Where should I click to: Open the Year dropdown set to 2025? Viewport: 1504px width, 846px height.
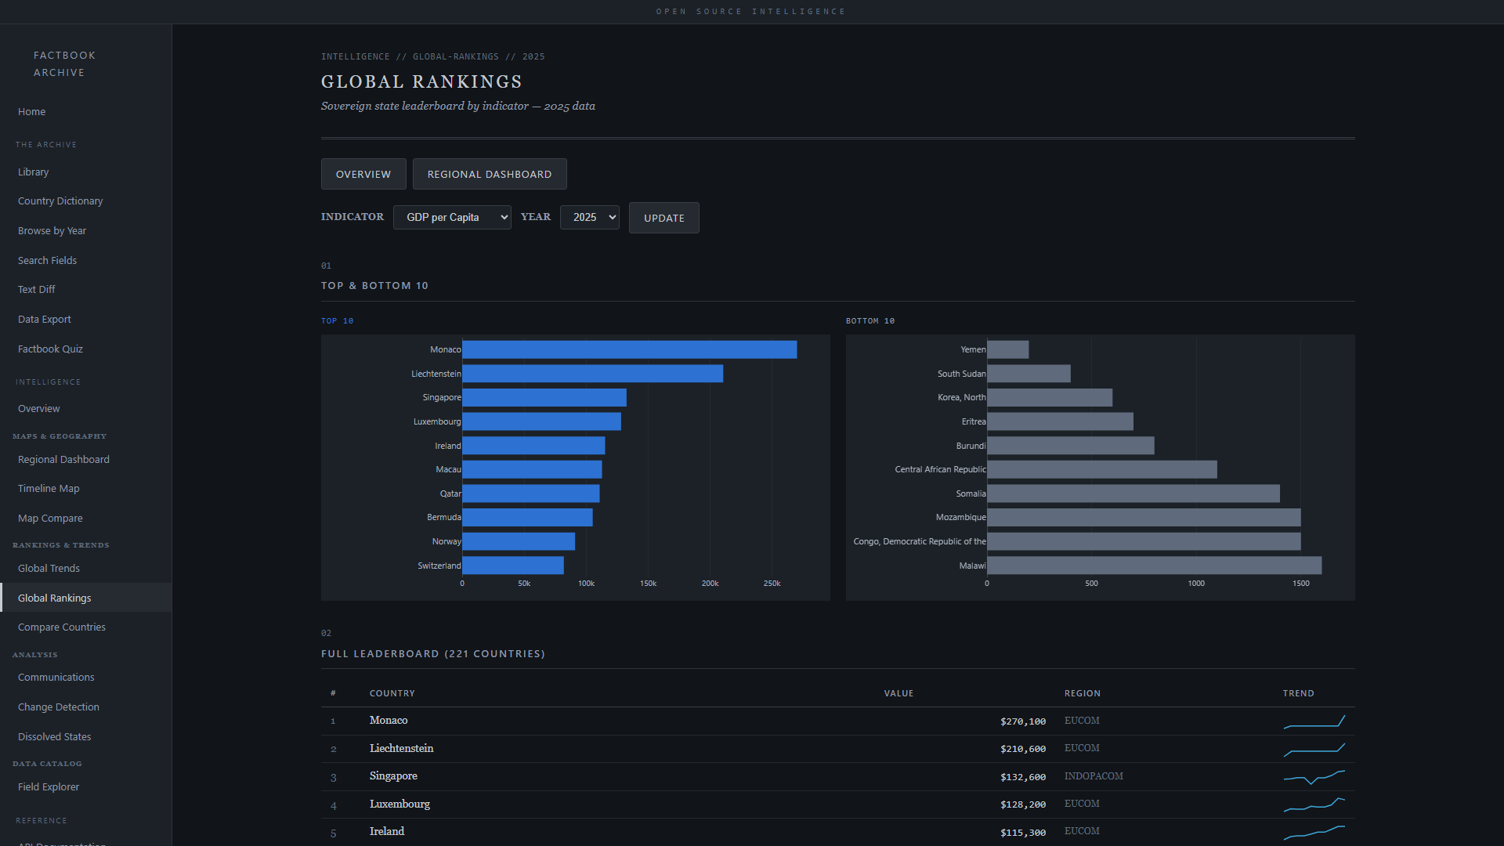pyautogui.click(x=589, y=217)
